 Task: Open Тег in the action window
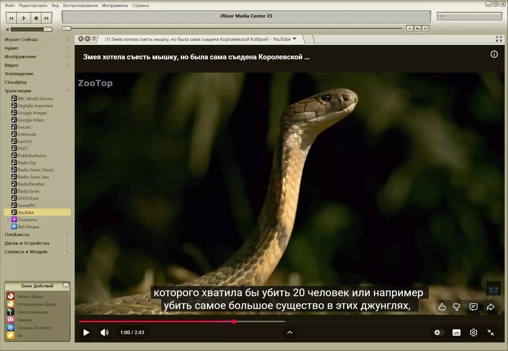[20, 336]
